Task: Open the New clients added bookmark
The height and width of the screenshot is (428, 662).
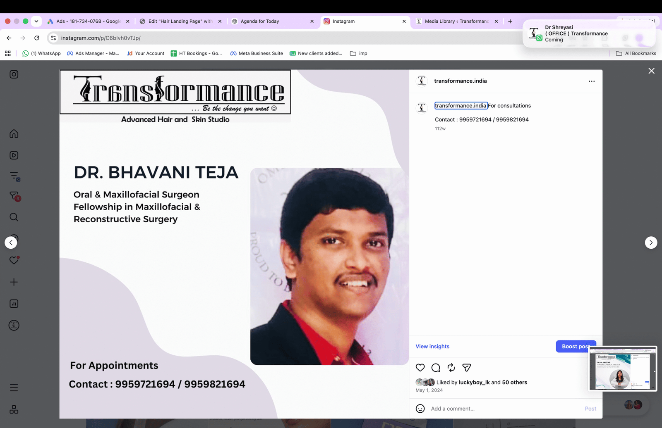Action: [x=316, y=53]
